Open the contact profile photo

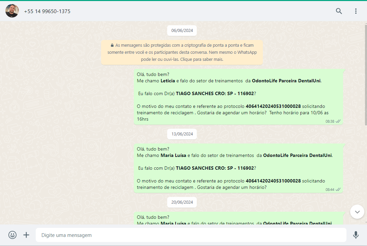click(12, 11)
